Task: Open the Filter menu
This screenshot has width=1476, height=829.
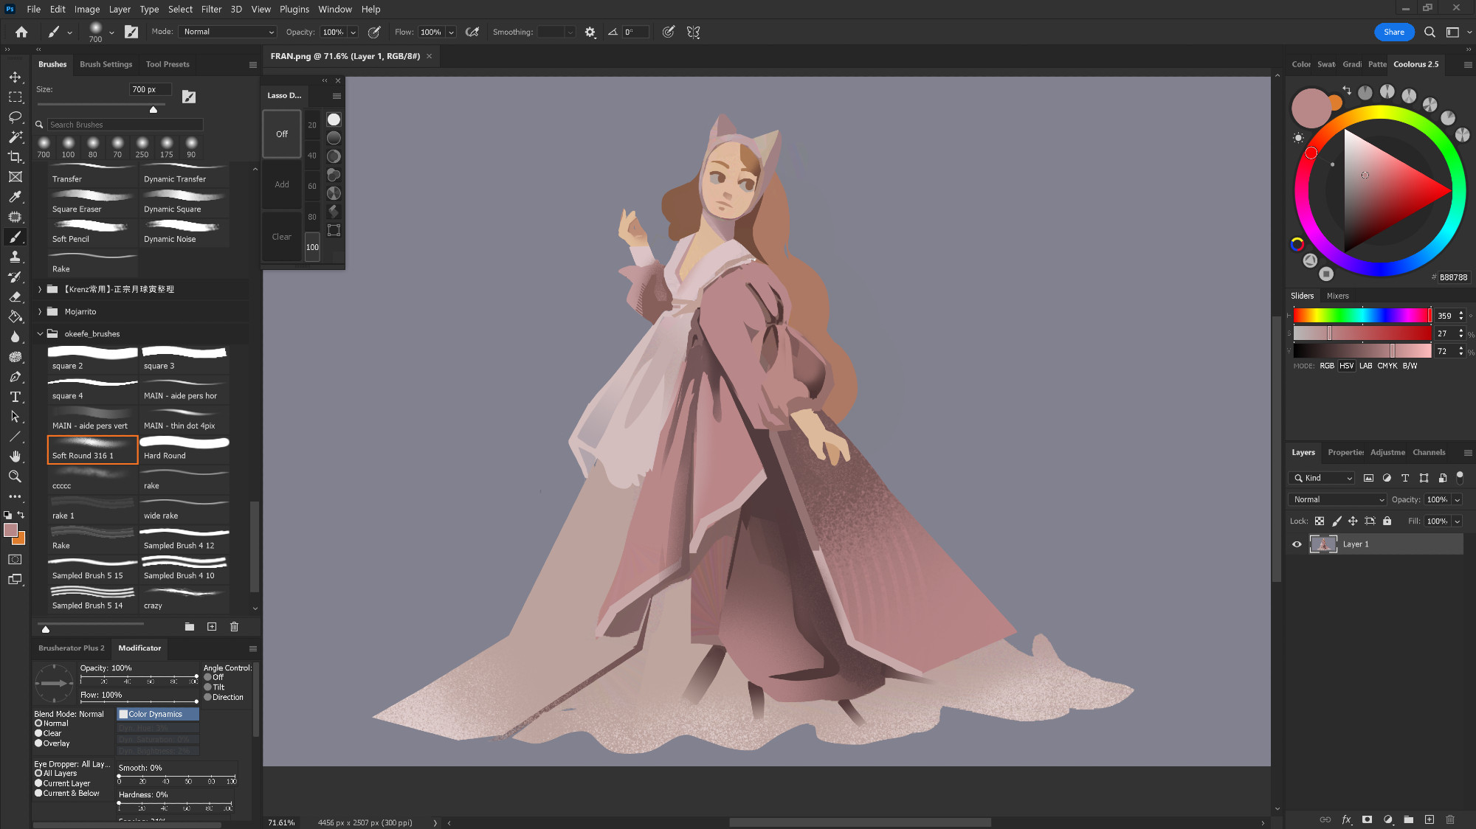Action: pos(211,9)
